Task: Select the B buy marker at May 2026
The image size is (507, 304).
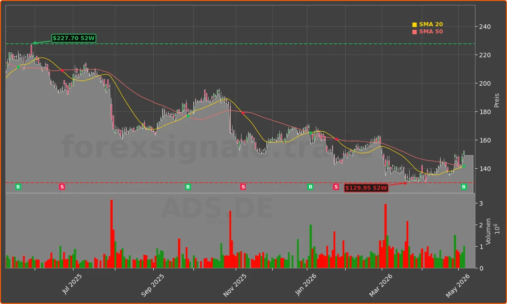Action: 464,187
